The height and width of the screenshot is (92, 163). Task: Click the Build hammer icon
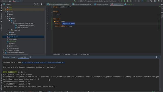[75, 1]
